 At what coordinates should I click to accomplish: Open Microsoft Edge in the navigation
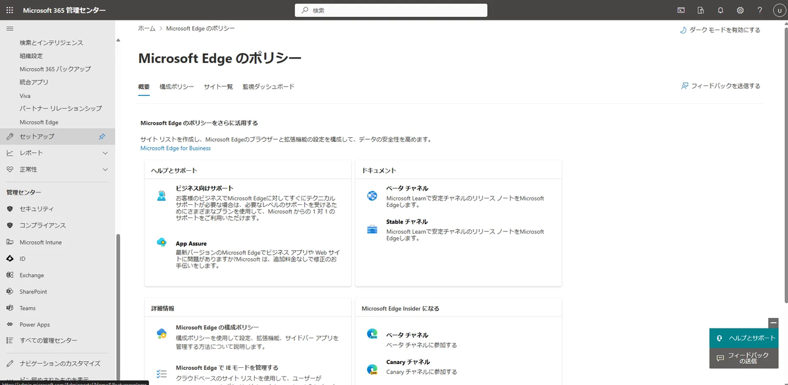point(39,122)
